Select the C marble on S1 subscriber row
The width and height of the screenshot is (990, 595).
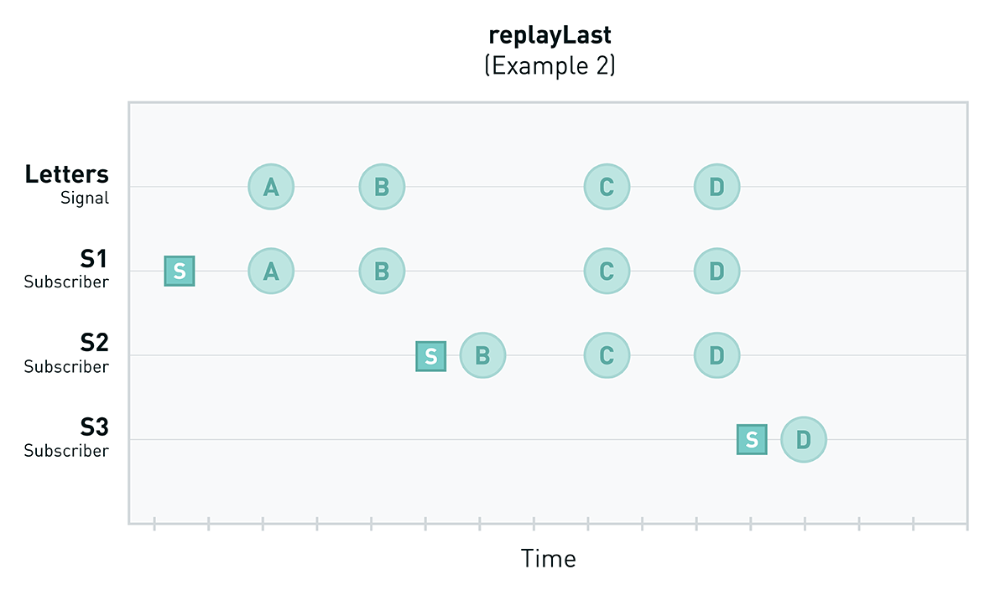(607, 272)
